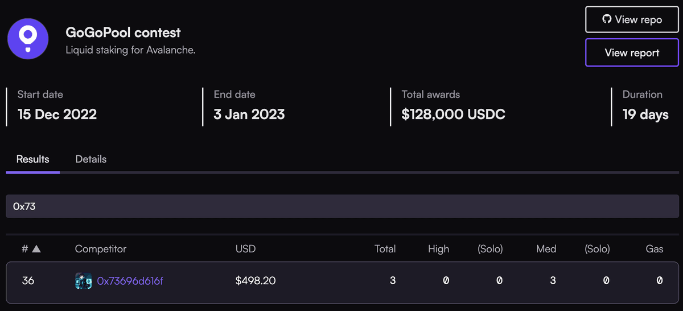Open the 0x73696d616f competitor profile link

(x=130, y=281)
